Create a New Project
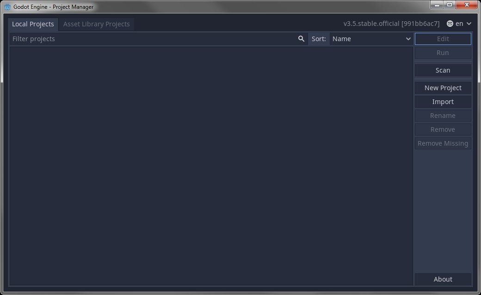The height and width of the screenshot is (295, 481). [443, 88]
